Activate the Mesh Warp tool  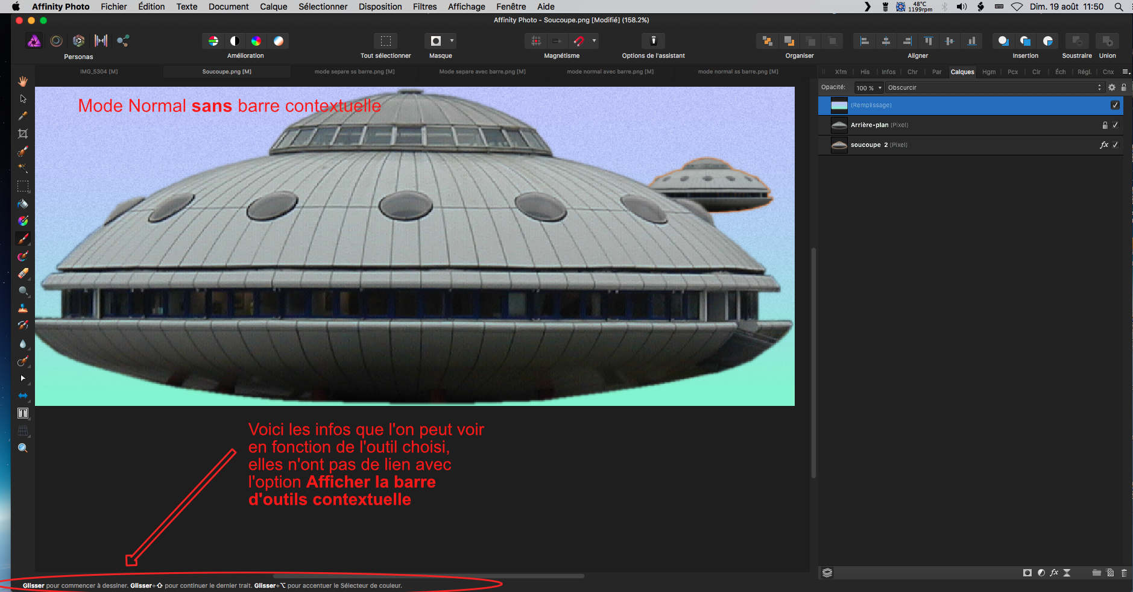[x=23, y=431]
